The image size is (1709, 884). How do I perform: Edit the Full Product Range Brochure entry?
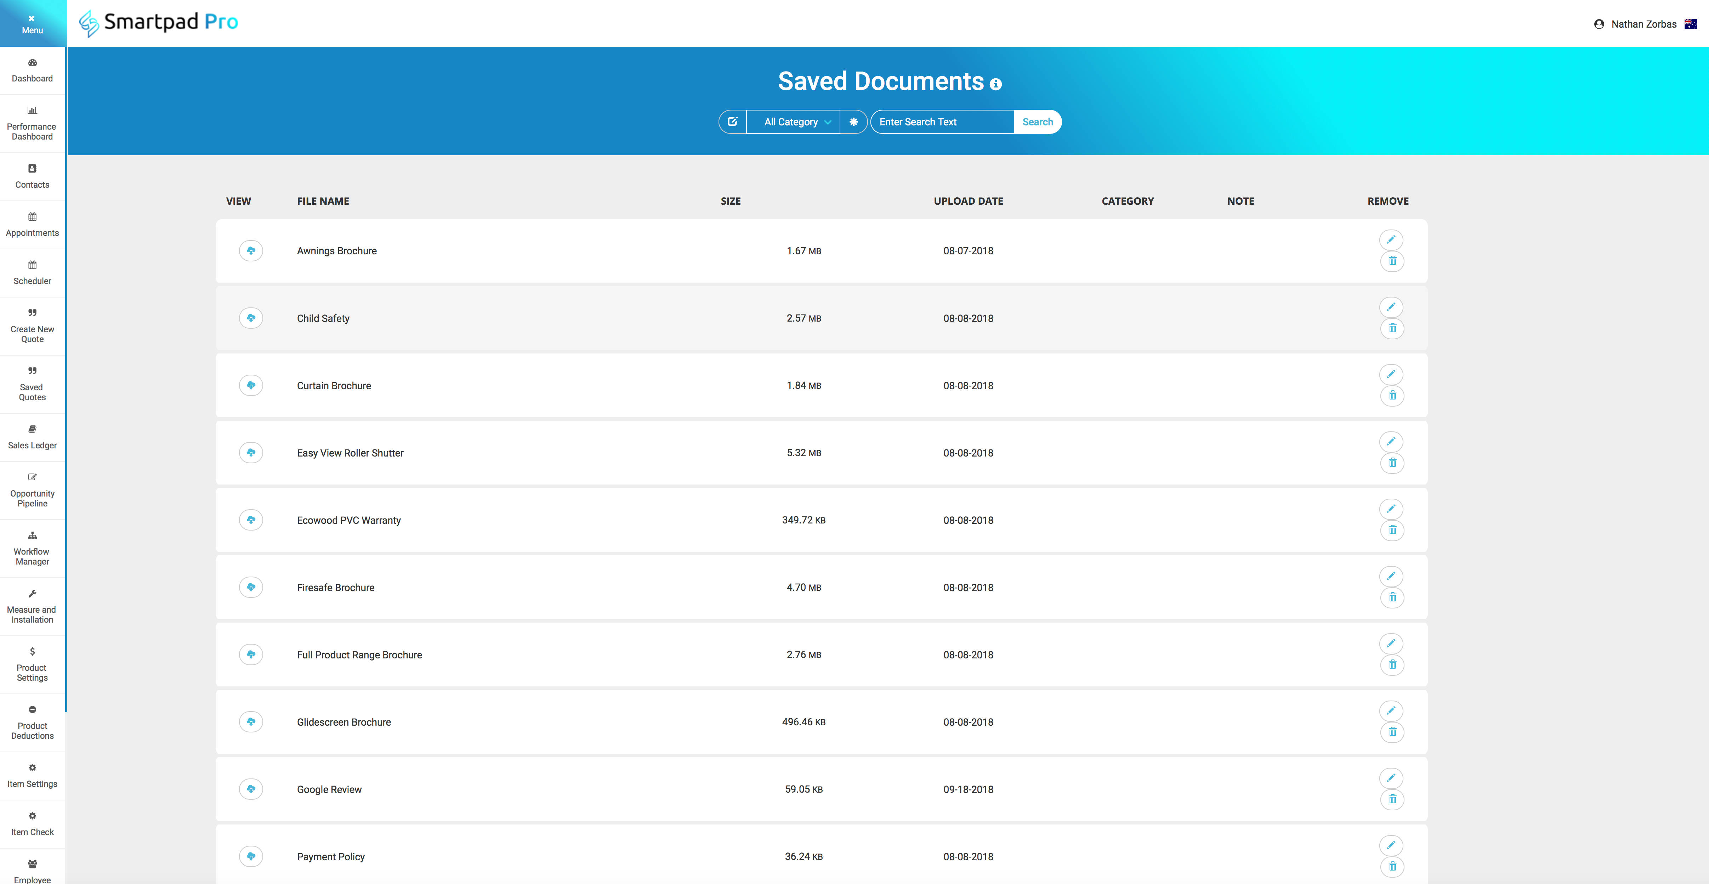(1391, 644)
